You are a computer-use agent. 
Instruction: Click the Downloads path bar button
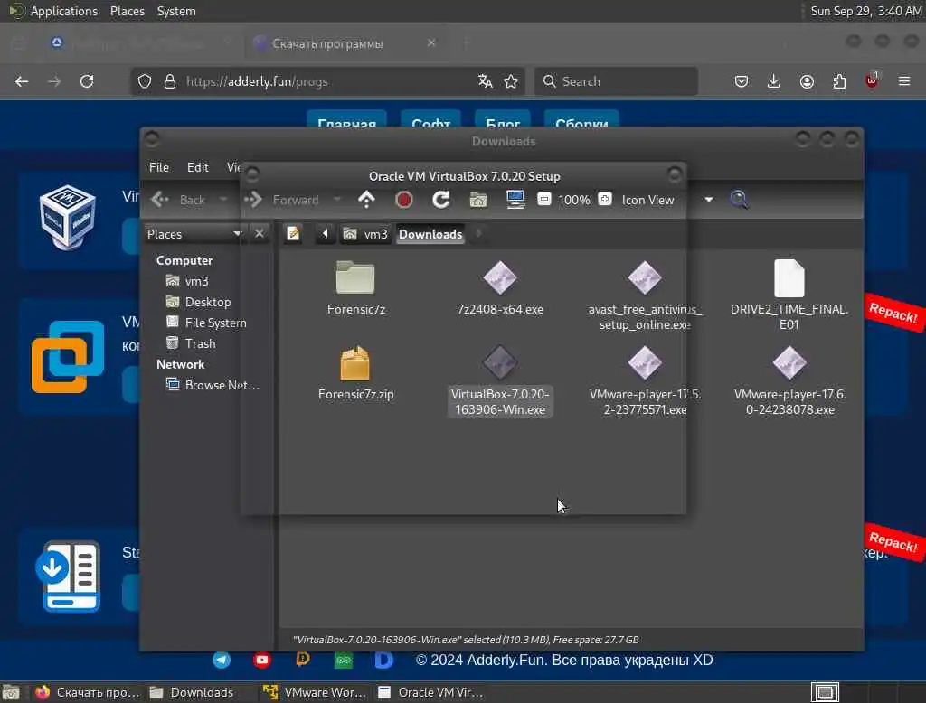pos(430,234)
